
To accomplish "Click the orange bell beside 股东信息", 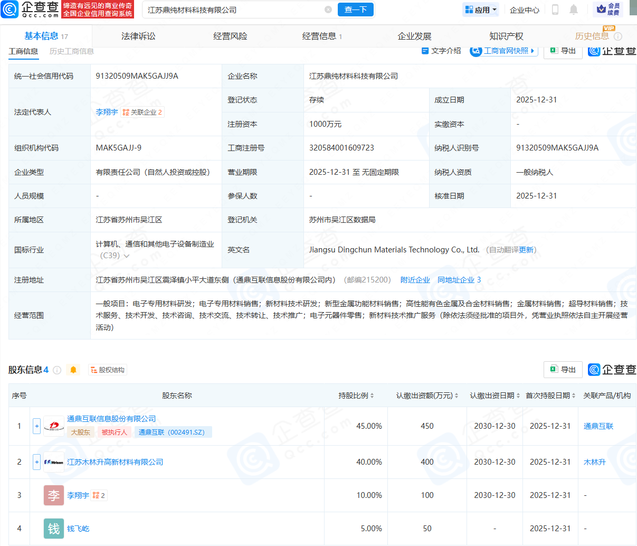I will [73, 370].
